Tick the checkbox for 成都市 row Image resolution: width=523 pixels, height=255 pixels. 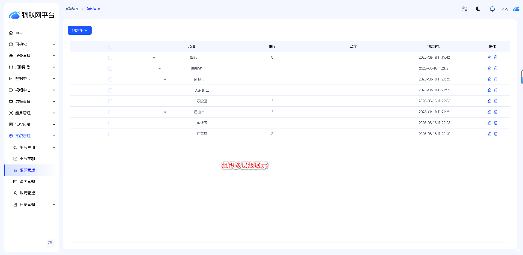(110, 79)
